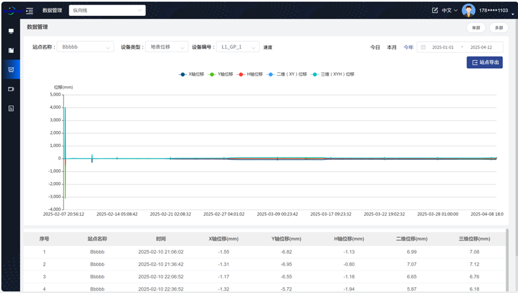Open the monitor icon in sidebar

pyautogui.click(x=11, y=31)
